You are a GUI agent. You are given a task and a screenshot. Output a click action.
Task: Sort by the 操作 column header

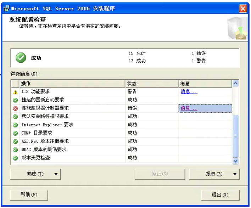72,84
